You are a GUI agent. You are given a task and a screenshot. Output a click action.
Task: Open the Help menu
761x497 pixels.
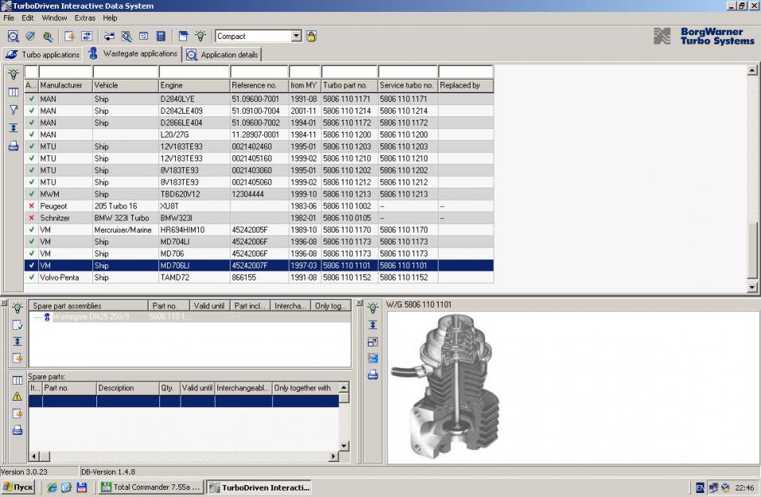coord(110,18)
